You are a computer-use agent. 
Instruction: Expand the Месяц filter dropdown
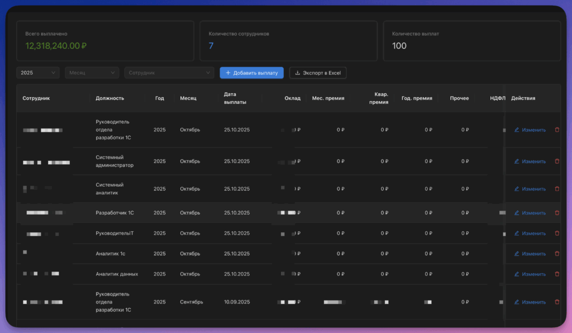pos(92,73)
